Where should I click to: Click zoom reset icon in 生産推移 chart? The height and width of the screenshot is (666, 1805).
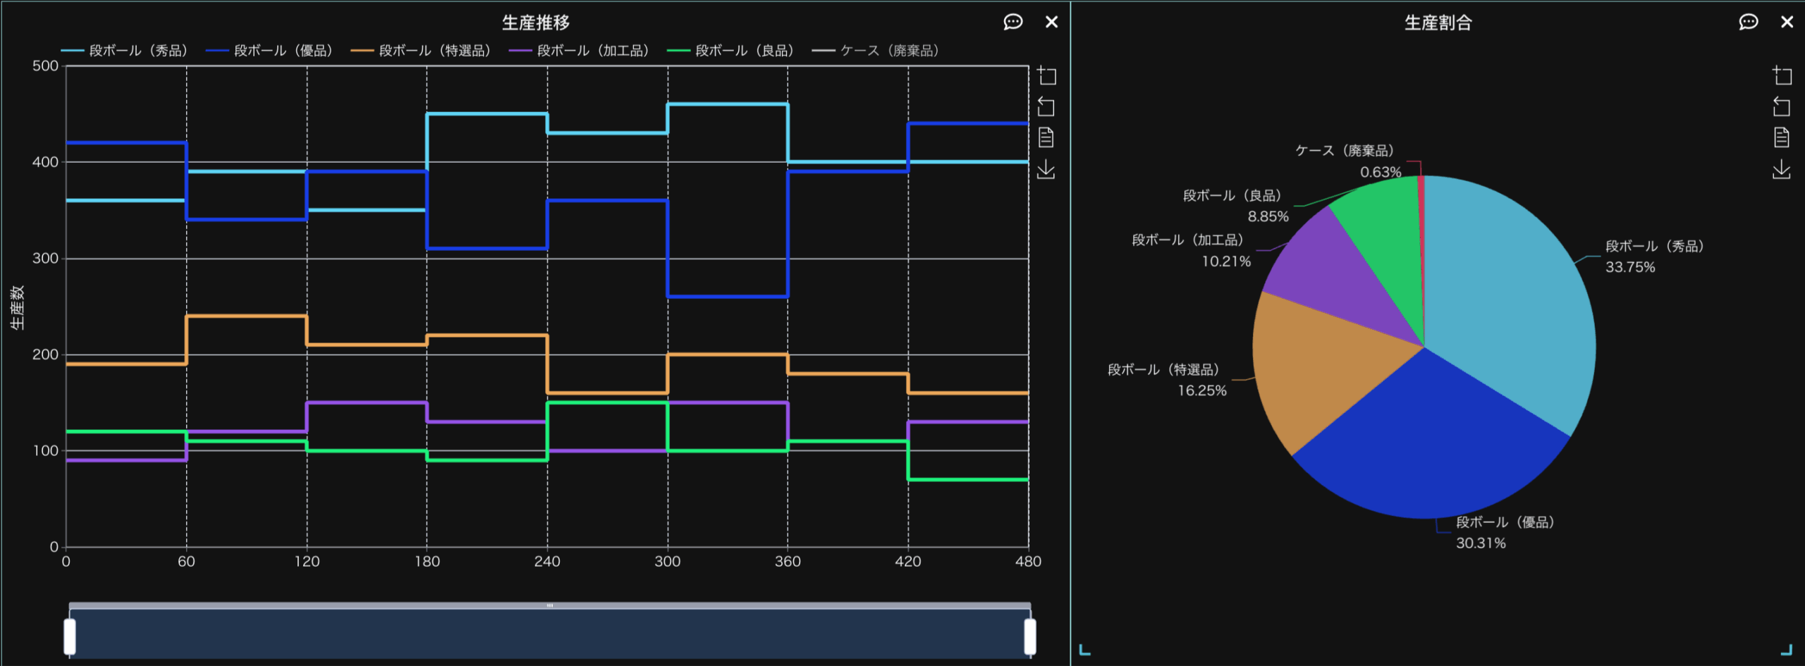[x=1046, y=107]
